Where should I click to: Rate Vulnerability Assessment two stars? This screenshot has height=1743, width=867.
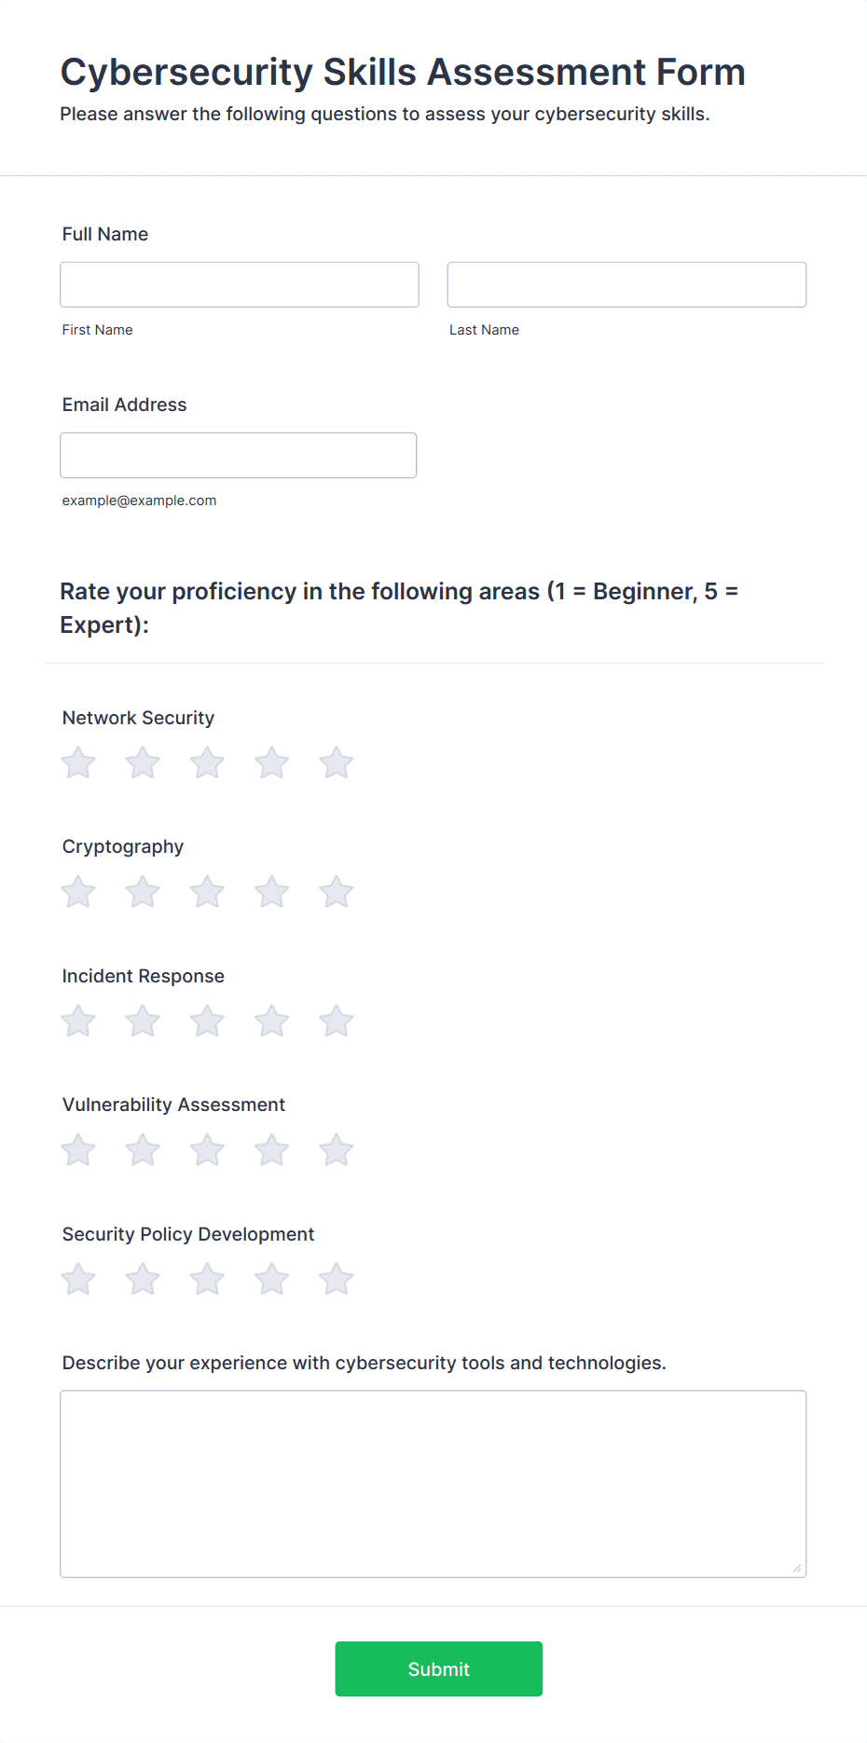coord(143,1150)
